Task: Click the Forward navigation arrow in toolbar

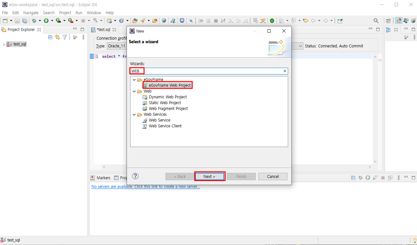Action: coord(326,21)
